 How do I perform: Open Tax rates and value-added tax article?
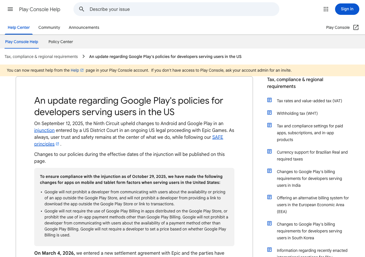309,101
